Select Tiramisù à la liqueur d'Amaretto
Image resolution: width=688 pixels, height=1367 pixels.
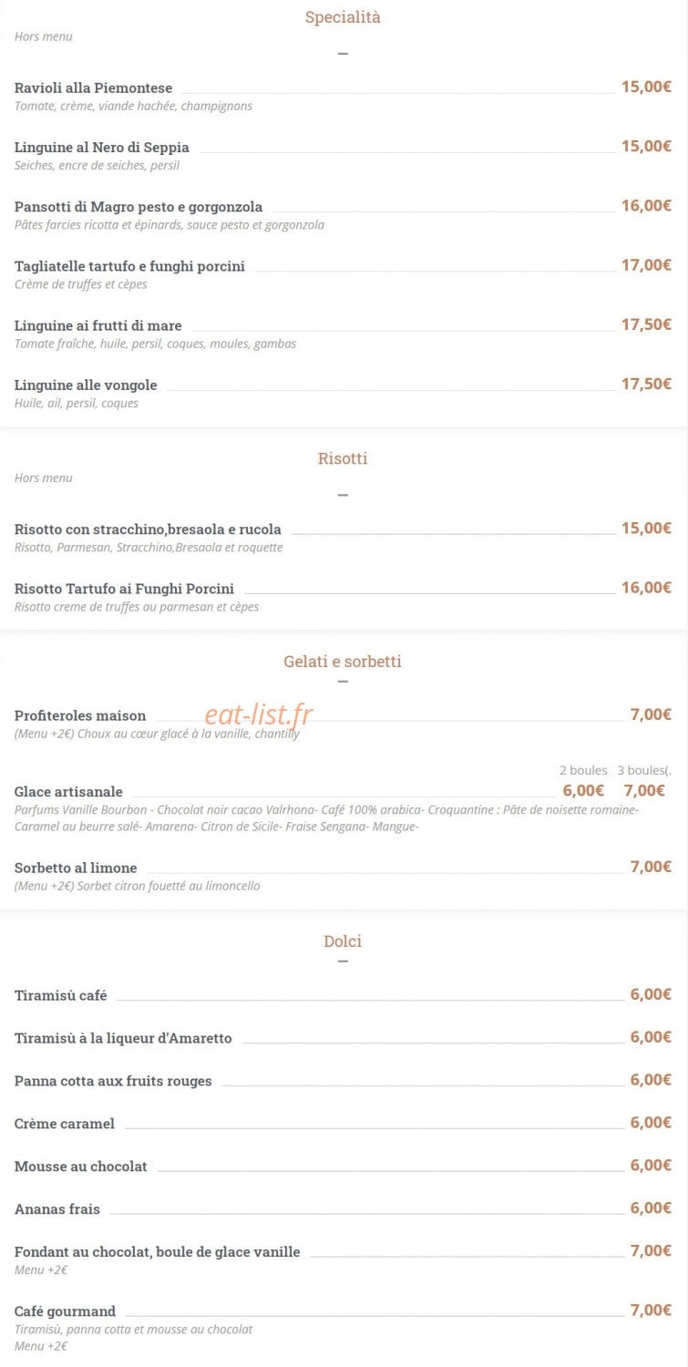[123, 1038]
